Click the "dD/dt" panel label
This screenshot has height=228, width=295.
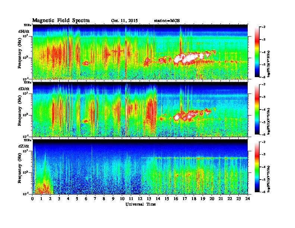coord(24,89)
